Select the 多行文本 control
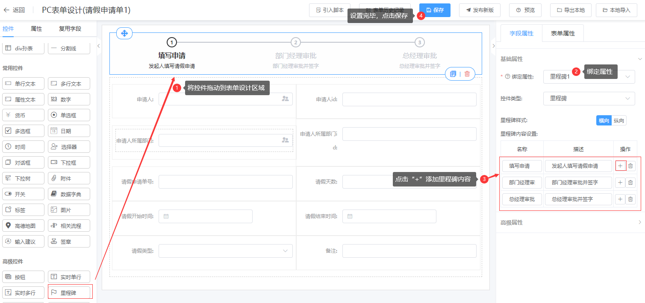This screenshot has width=645, height=303. pos(69,84)
